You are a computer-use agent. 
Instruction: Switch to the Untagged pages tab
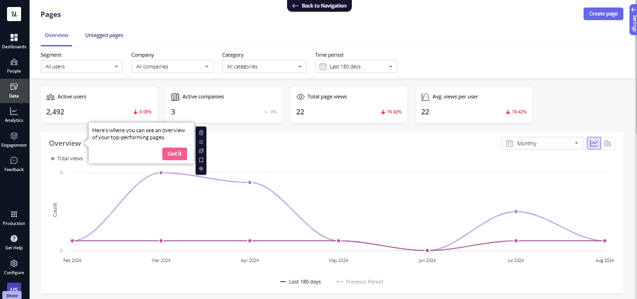tap(104, 35)
